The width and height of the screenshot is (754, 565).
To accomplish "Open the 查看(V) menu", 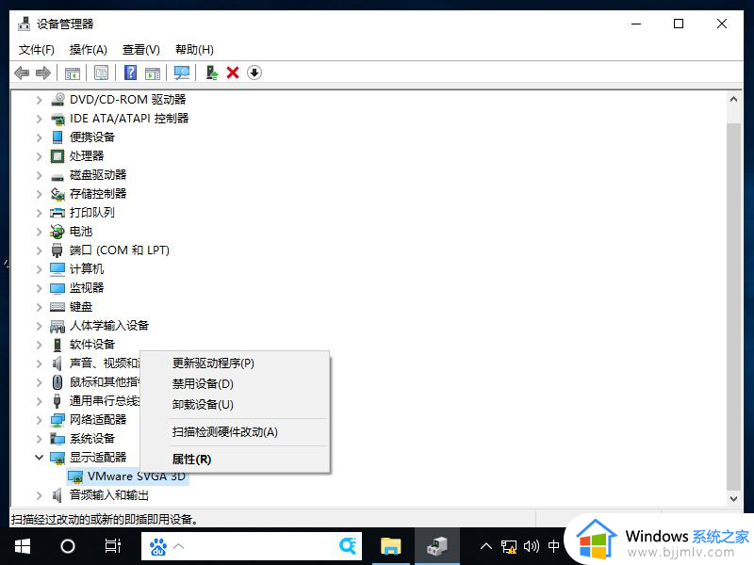I will pos(140,50).
